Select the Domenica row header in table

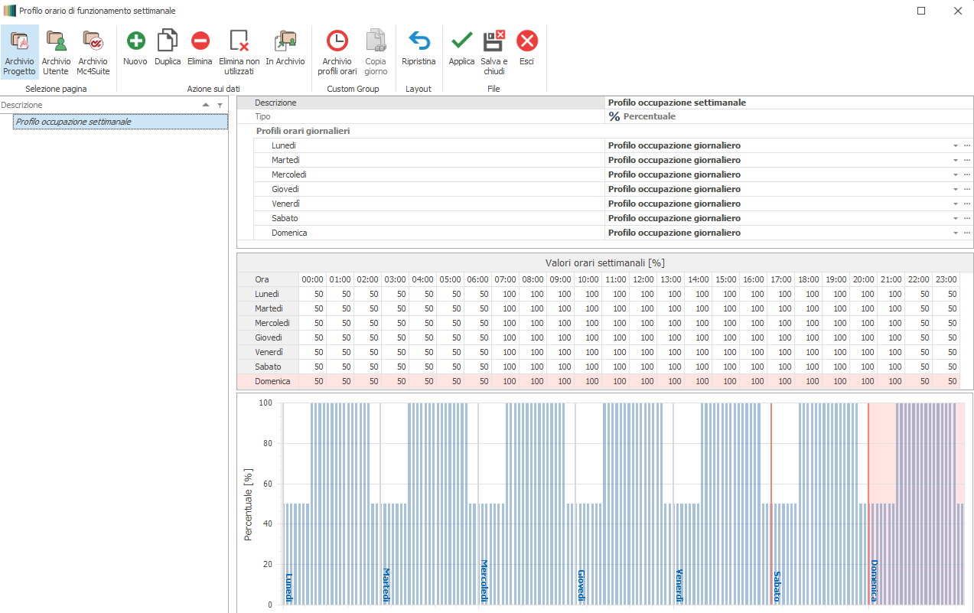pyautogui.click(x=272, y=381)
